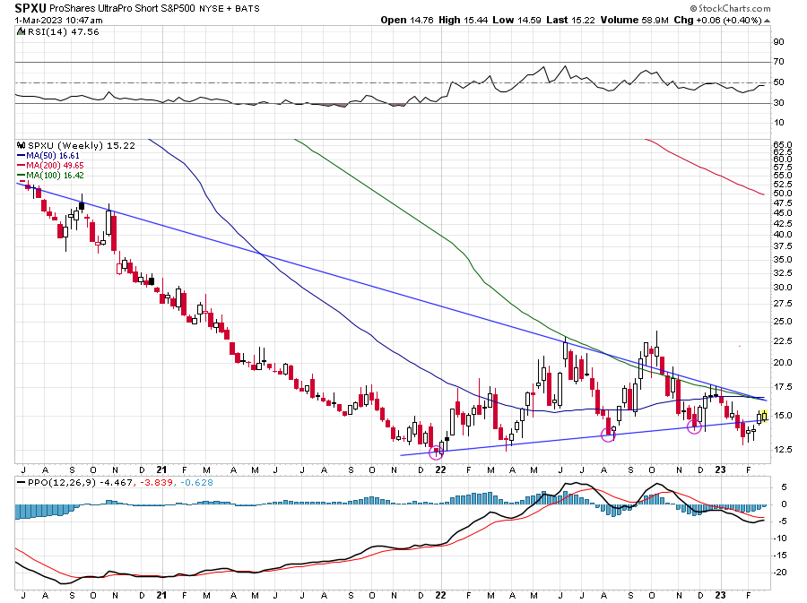Image resolution: width=807 pixels, height=603 pixels.
Task: Click the black PPO legend line swatch
Action: (22, 482)
